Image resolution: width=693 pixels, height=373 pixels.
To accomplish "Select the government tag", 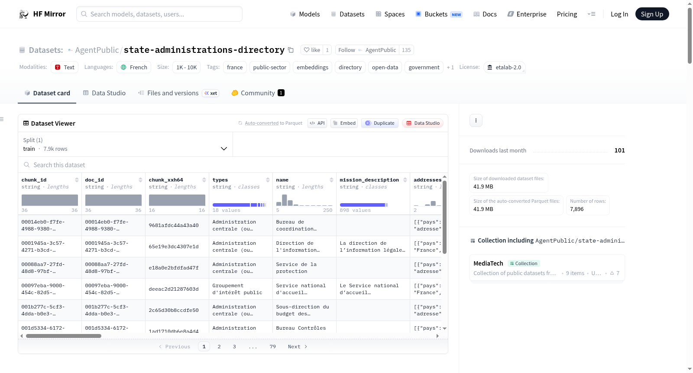I will pos(424,68).
